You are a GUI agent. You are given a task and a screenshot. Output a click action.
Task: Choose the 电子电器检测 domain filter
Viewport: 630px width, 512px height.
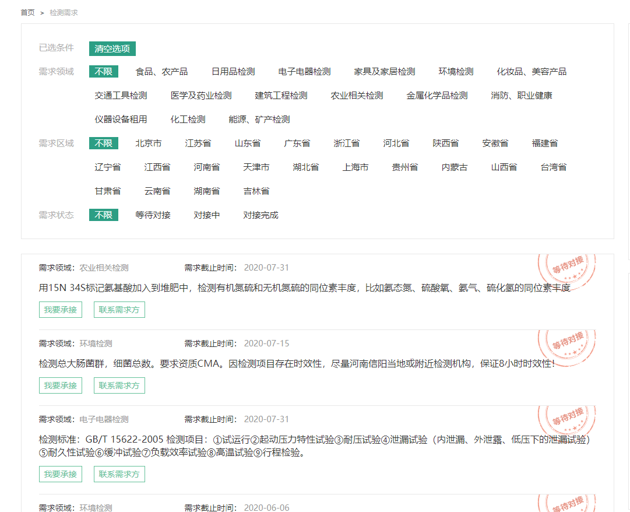coord(304,72)
